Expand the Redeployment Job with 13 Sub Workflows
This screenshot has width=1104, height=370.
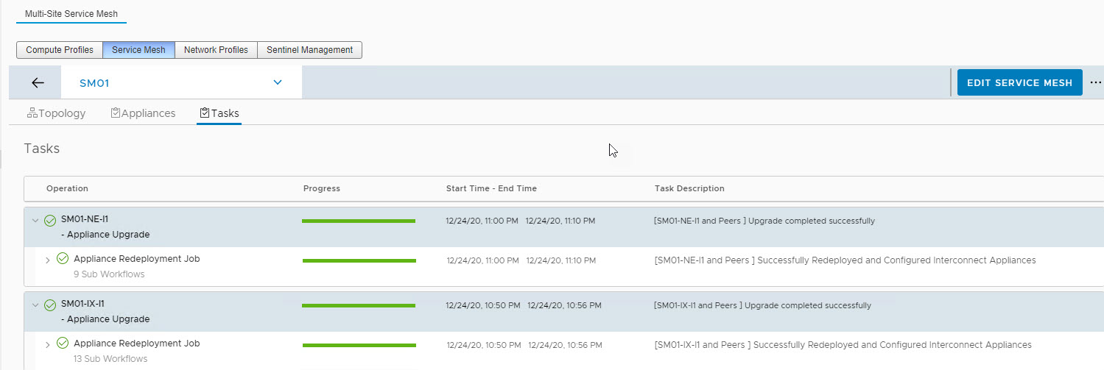48,344
